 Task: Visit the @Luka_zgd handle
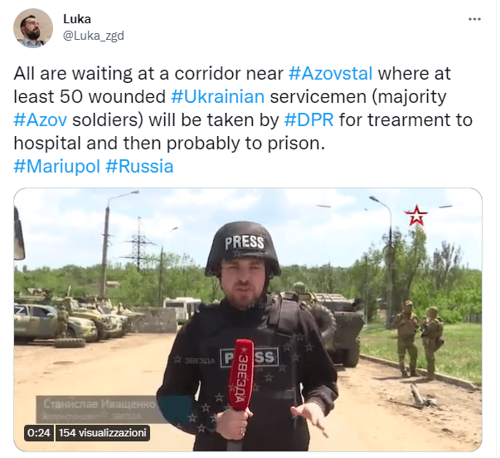point(94,36)
